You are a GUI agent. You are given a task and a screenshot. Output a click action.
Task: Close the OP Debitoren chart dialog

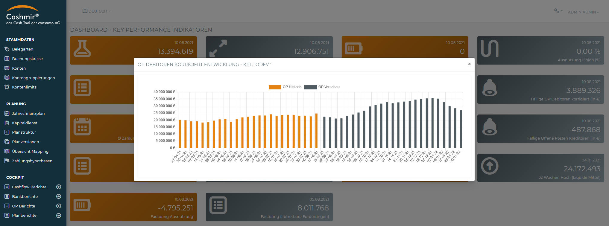[469, 64]
